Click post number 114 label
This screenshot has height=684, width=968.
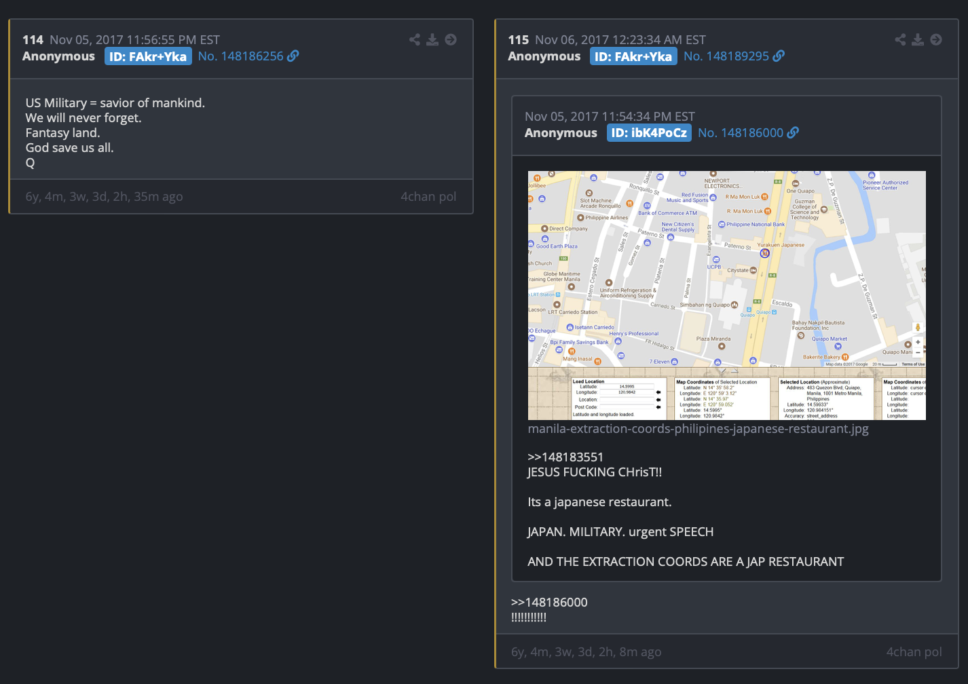[x=33, y=40]
